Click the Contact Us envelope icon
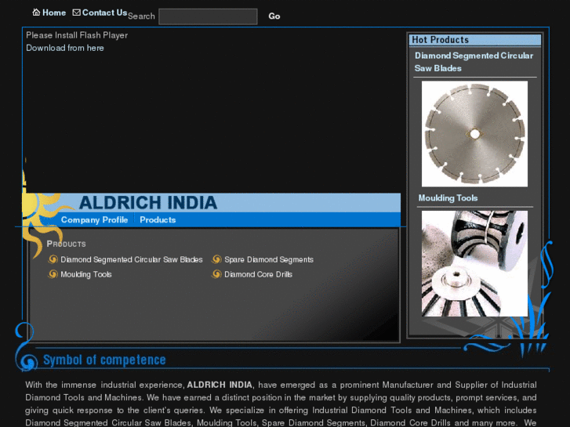 pyautogui.click(x=76, y=13)
